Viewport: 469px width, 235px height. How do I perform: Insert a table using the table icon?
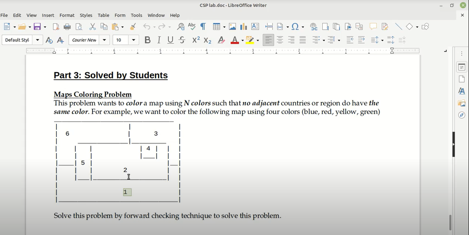216,26
